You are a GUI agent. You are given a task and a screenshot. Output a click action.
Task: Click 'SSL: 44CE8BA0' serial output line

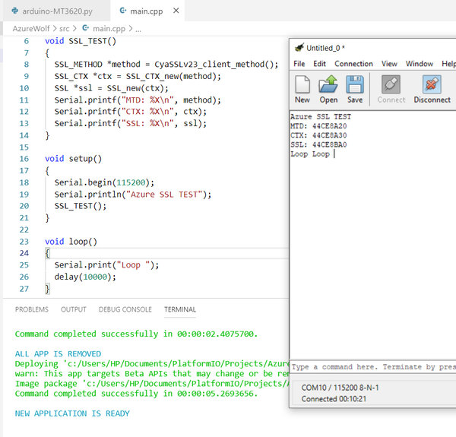318,144
